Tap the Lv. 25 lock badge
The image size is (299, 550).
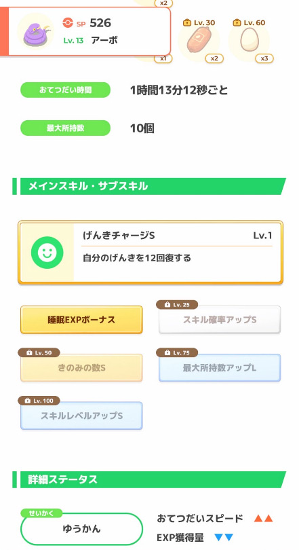pyautogui.click(x=177, y=305)
